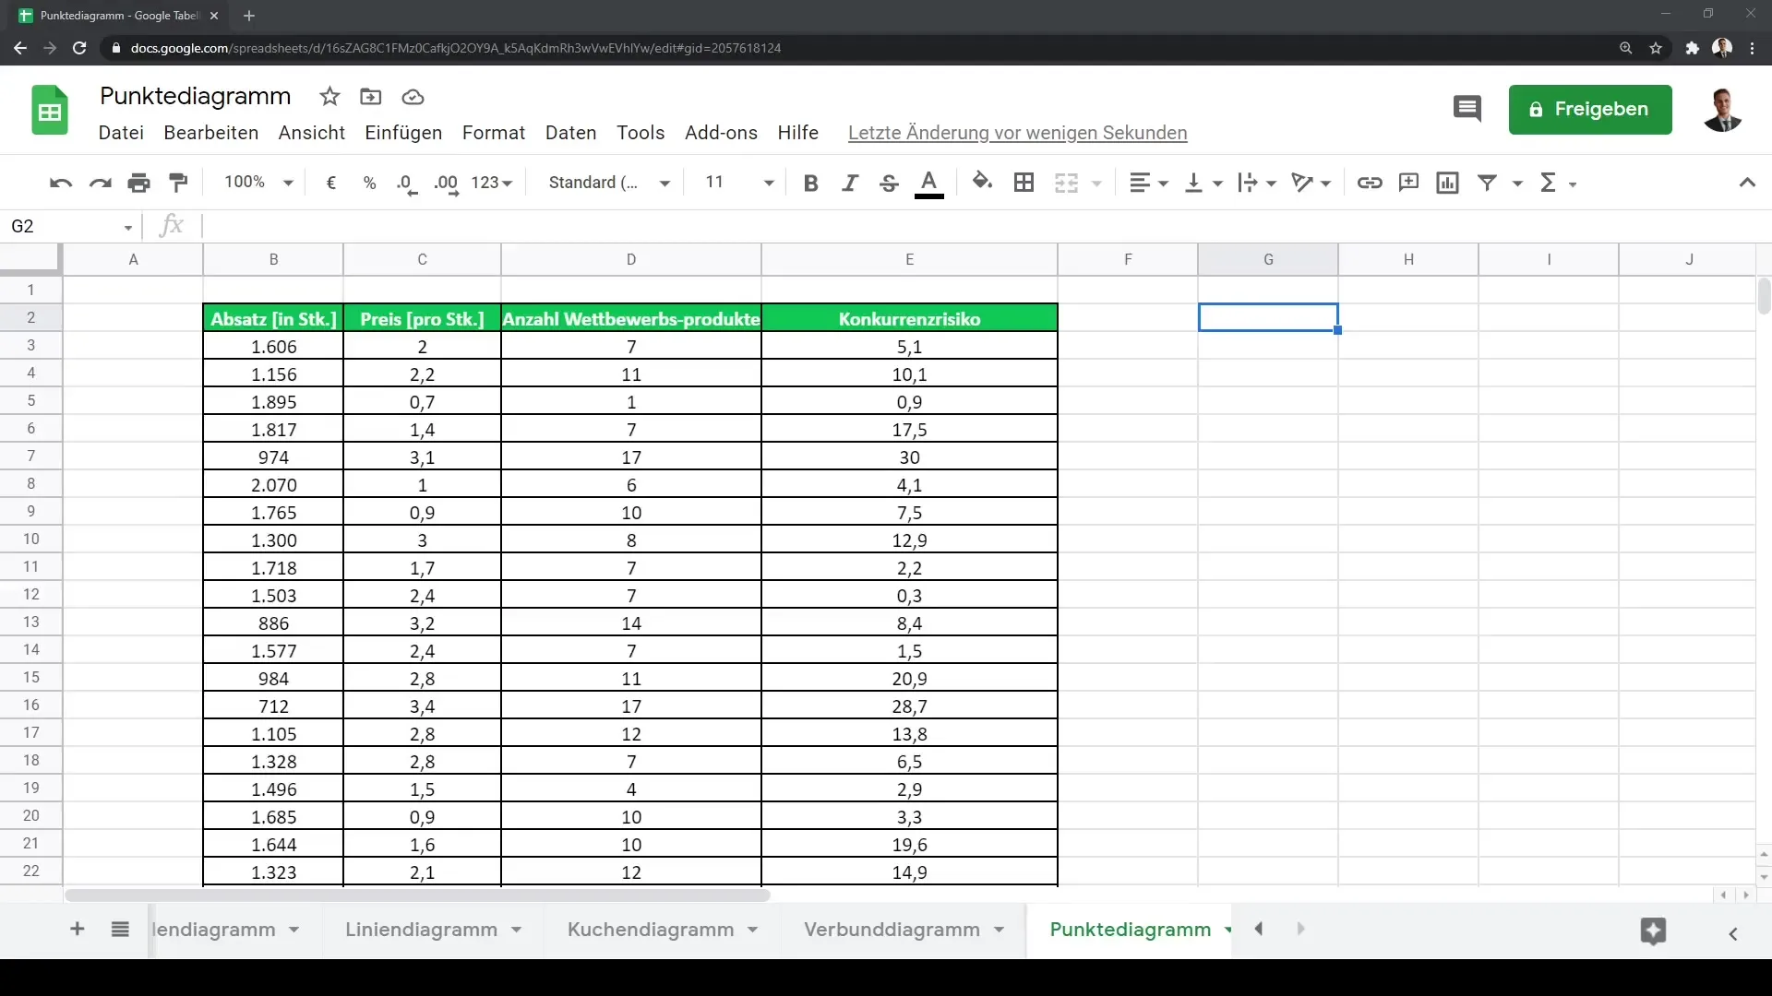Open vertical align dropdown
The image size is (1772, 996).
point(1203,183)
